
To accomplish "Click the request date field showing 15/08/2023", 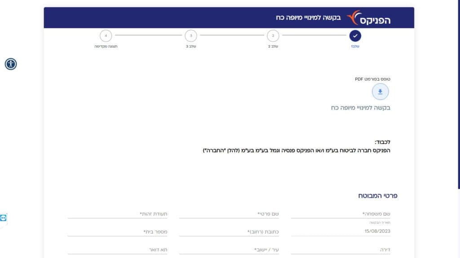I will tap(341, 232).
